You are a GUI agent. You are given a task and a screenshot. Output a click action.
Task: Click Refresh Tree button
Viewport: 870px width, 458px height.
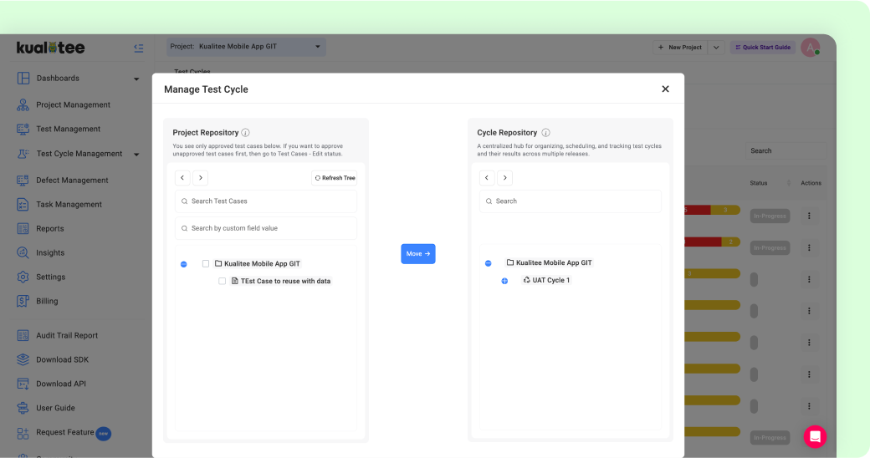coord(335,178)
